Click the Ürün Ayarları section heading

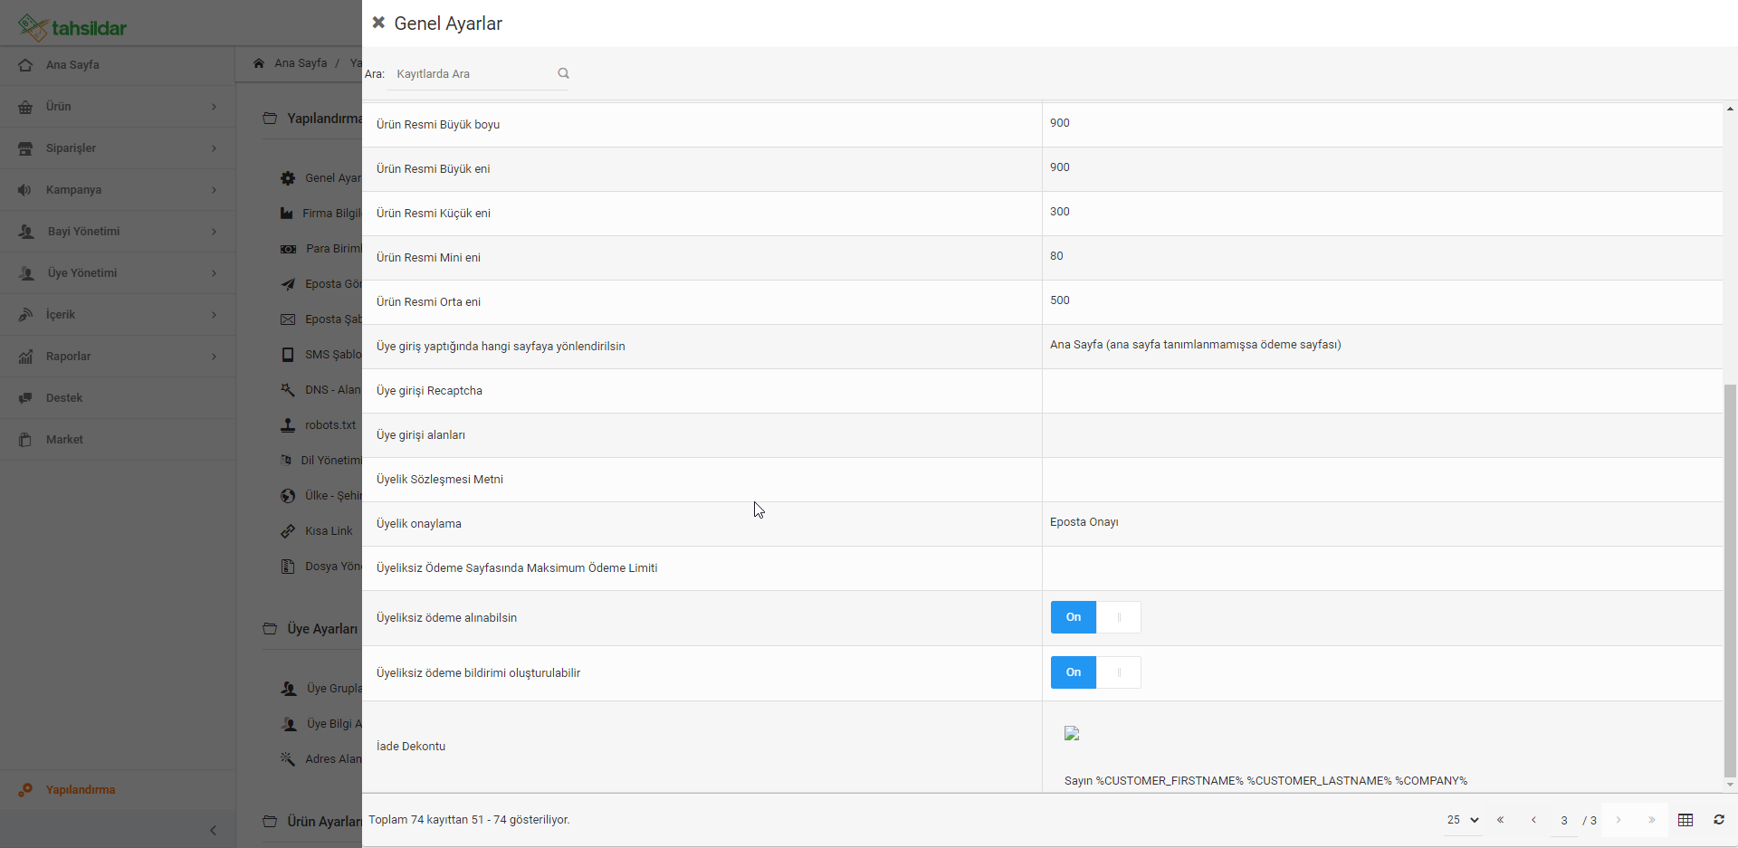[x=312, y=822]
